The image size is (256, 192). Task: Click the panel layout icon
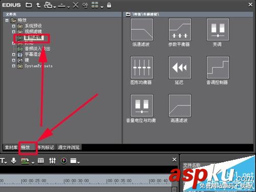point(73,161)
